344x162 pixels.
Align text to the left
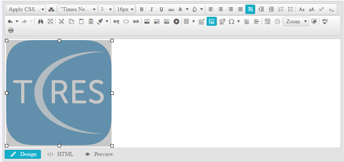211,9
